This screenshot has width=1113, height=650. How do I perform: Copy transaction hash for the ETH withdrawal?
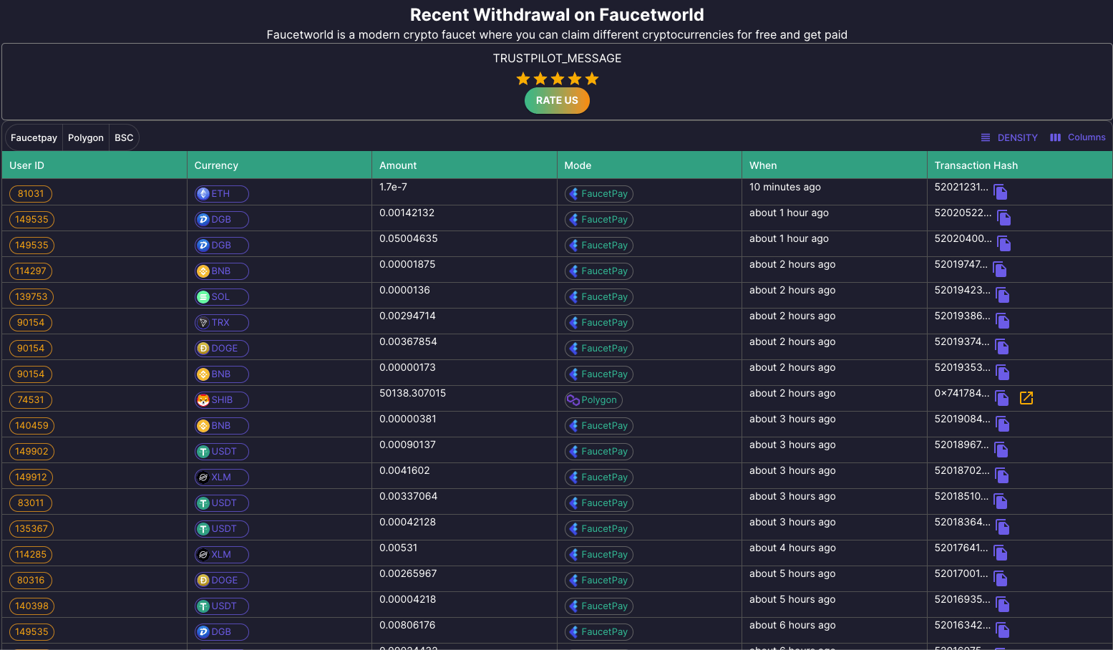click(x=1001, y=192)
